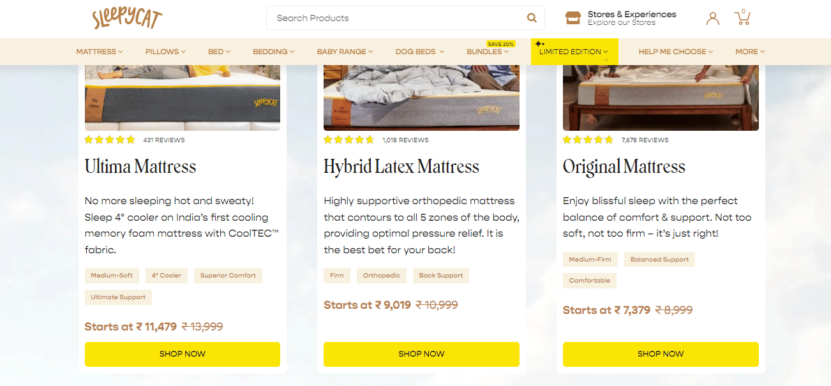Open the shopping cart icon
This screenshot has height=386, width=831.
coord(742,17)
